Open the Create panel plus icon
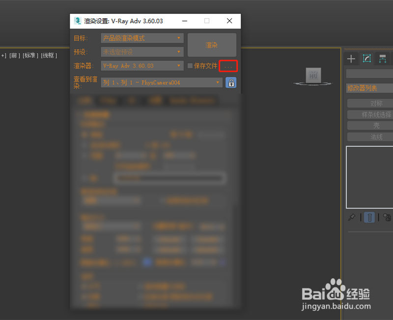The height and width of the screenshot is (320, 393). [x=351, y=59]
